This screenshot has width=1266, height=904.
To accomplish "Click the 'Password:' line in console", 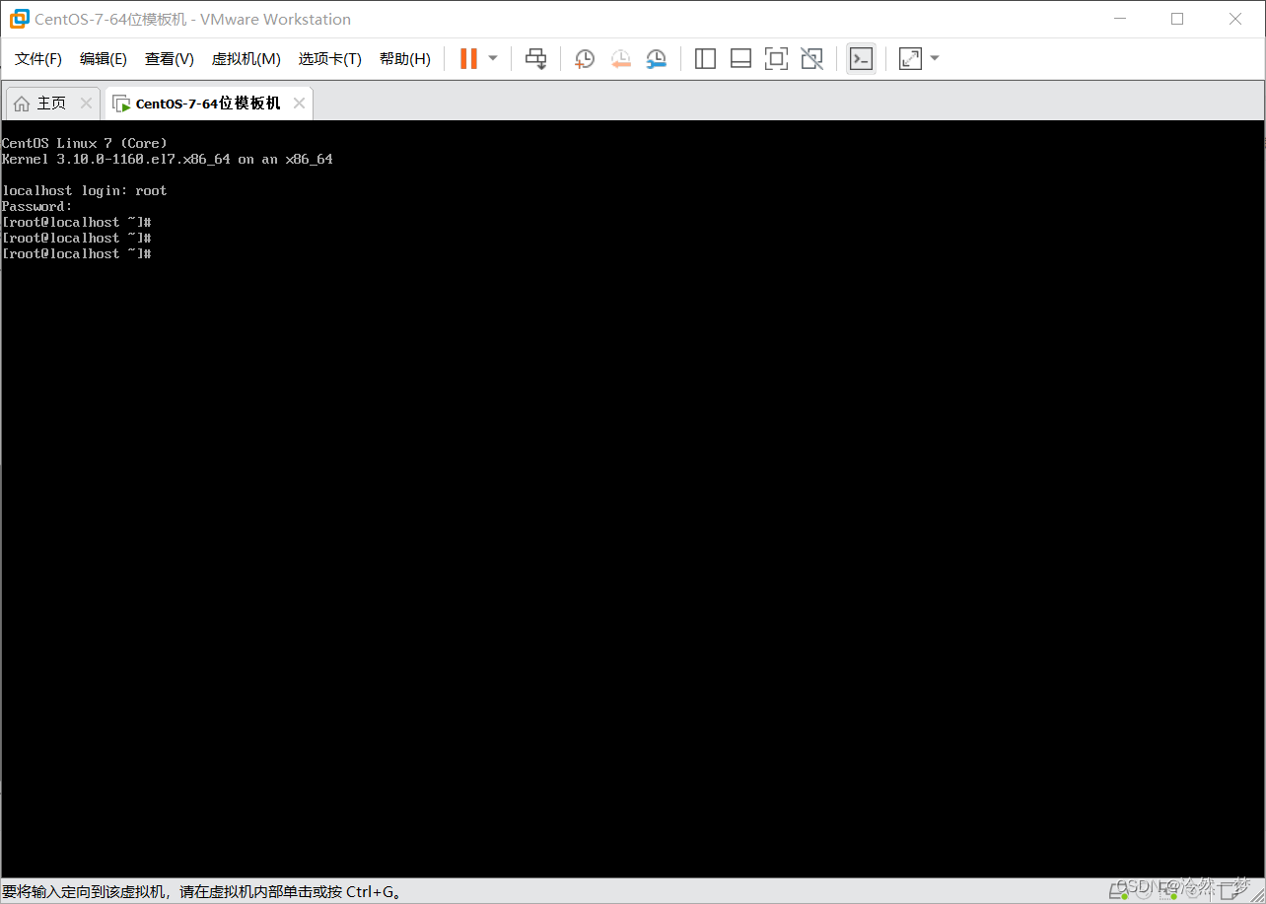I will 37,206.
